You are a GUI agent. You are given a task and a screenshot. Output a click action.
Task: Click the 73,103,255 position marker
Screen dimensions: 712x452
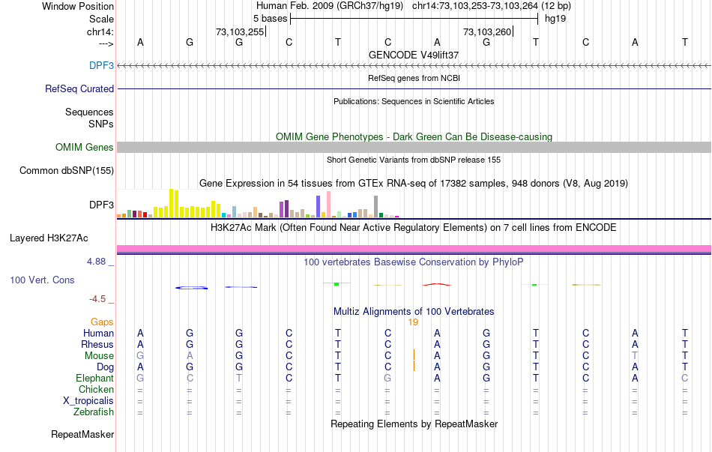pos(240,31)
